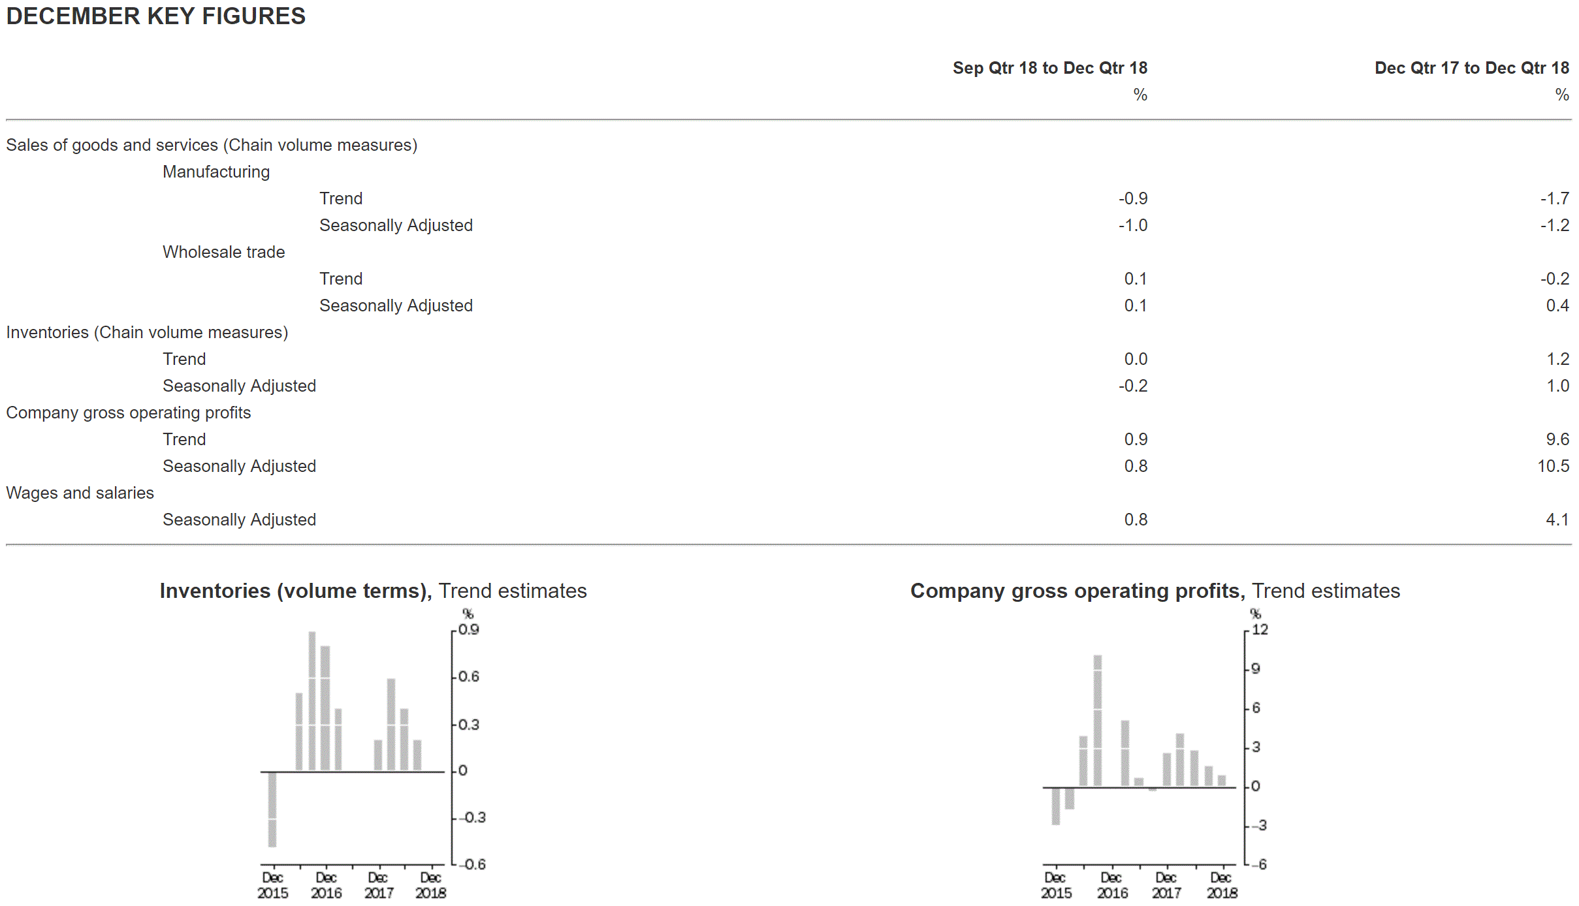This screenshot has width=1579, height=906.
Task: Click Inventories (Chain volume measures) label
Action: (x=147, y=332)
